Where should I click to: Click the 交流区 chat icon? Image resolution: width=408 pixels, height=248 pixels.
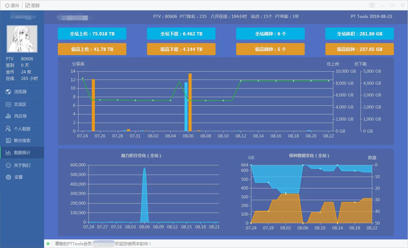tap(9, 104)
